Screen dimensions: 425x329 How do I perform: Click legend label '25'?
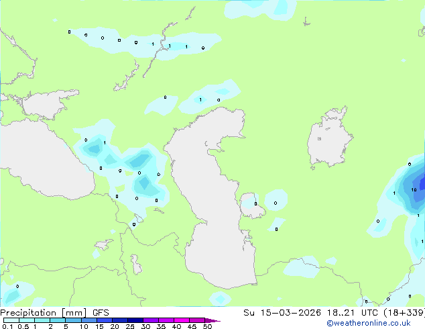[130, 326]
